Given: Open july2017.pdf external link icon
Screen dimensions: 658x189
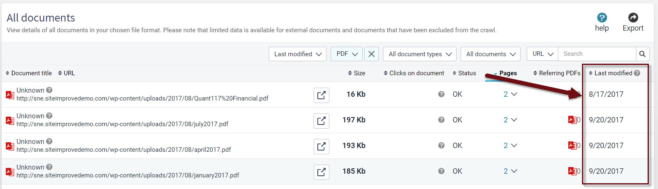Looking at the screenshot, I should 321,121.
